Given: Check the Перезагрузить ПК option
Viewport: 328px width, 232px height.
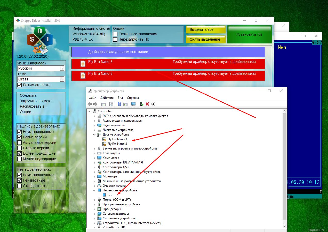Looking at the screenshot, I should point(115,40).
